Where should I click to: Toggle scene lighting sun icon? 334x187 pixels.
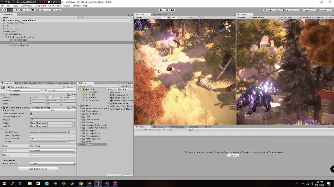coord(164,17)
